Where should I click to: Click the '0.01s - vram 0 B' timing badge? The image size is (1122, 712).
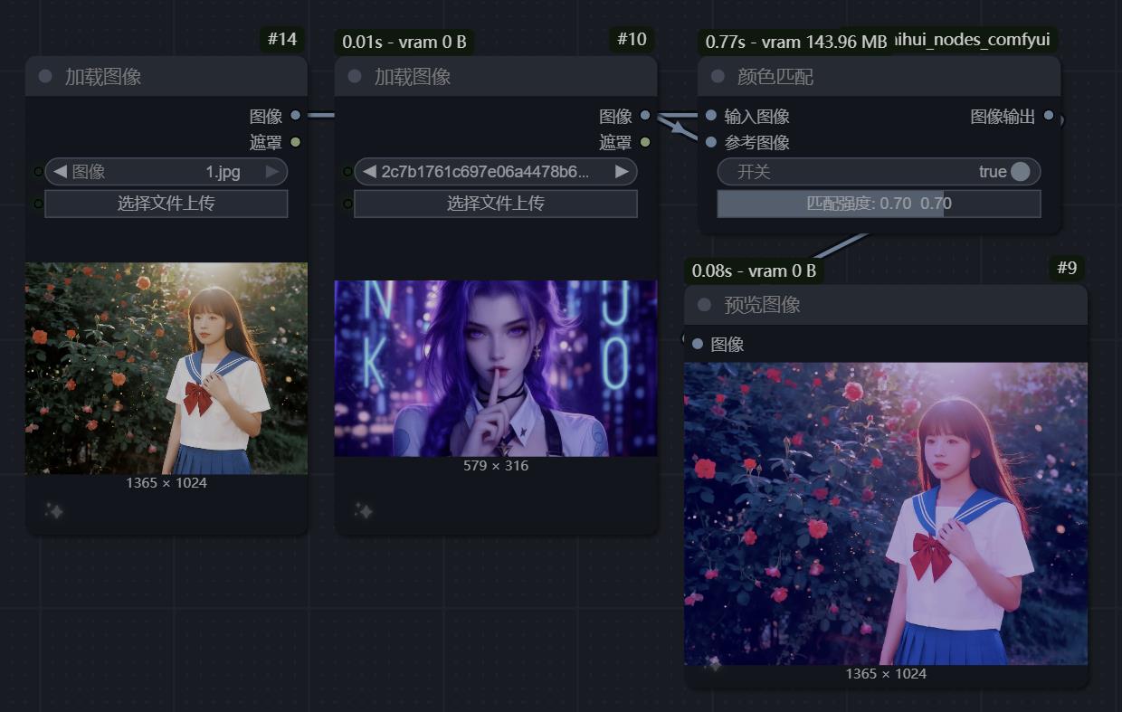click(404, 42)
